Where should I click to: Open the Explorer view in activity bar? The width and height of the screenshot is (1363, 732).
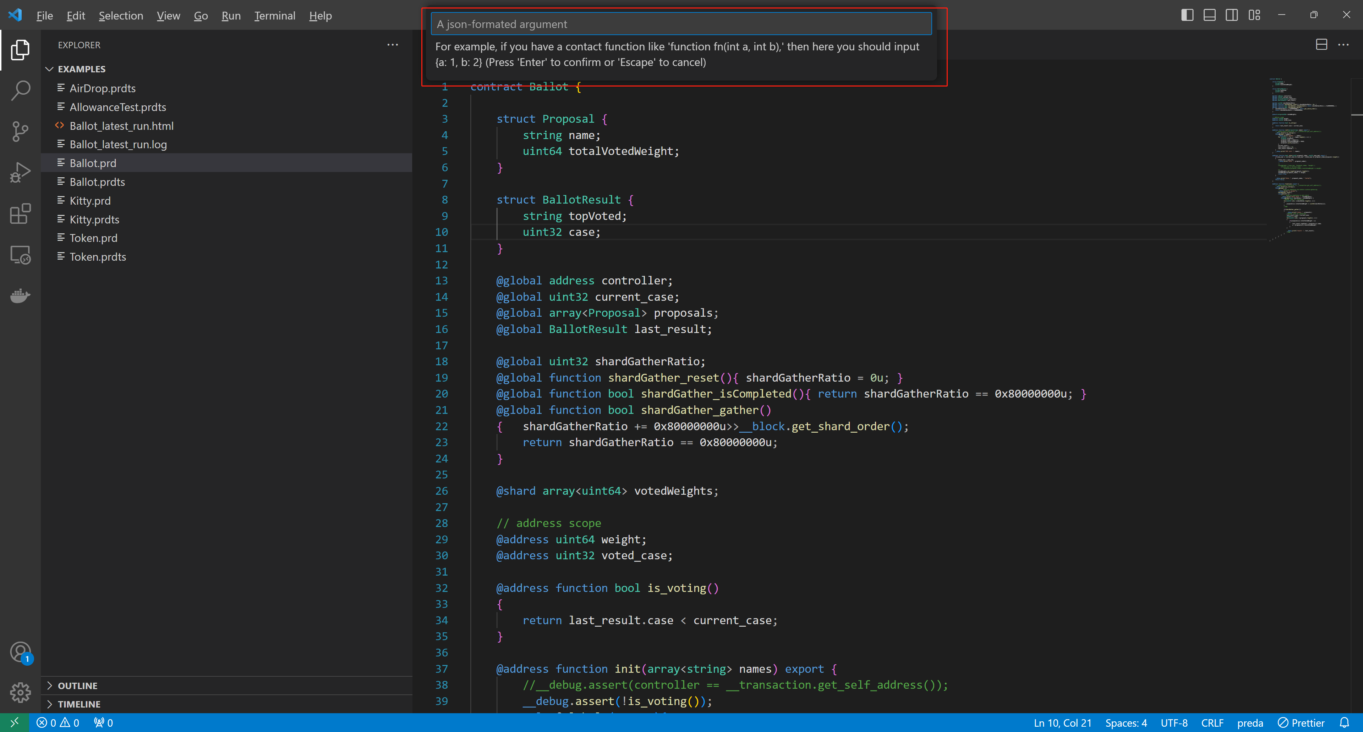pyautogui.click(x=20, y=50)
